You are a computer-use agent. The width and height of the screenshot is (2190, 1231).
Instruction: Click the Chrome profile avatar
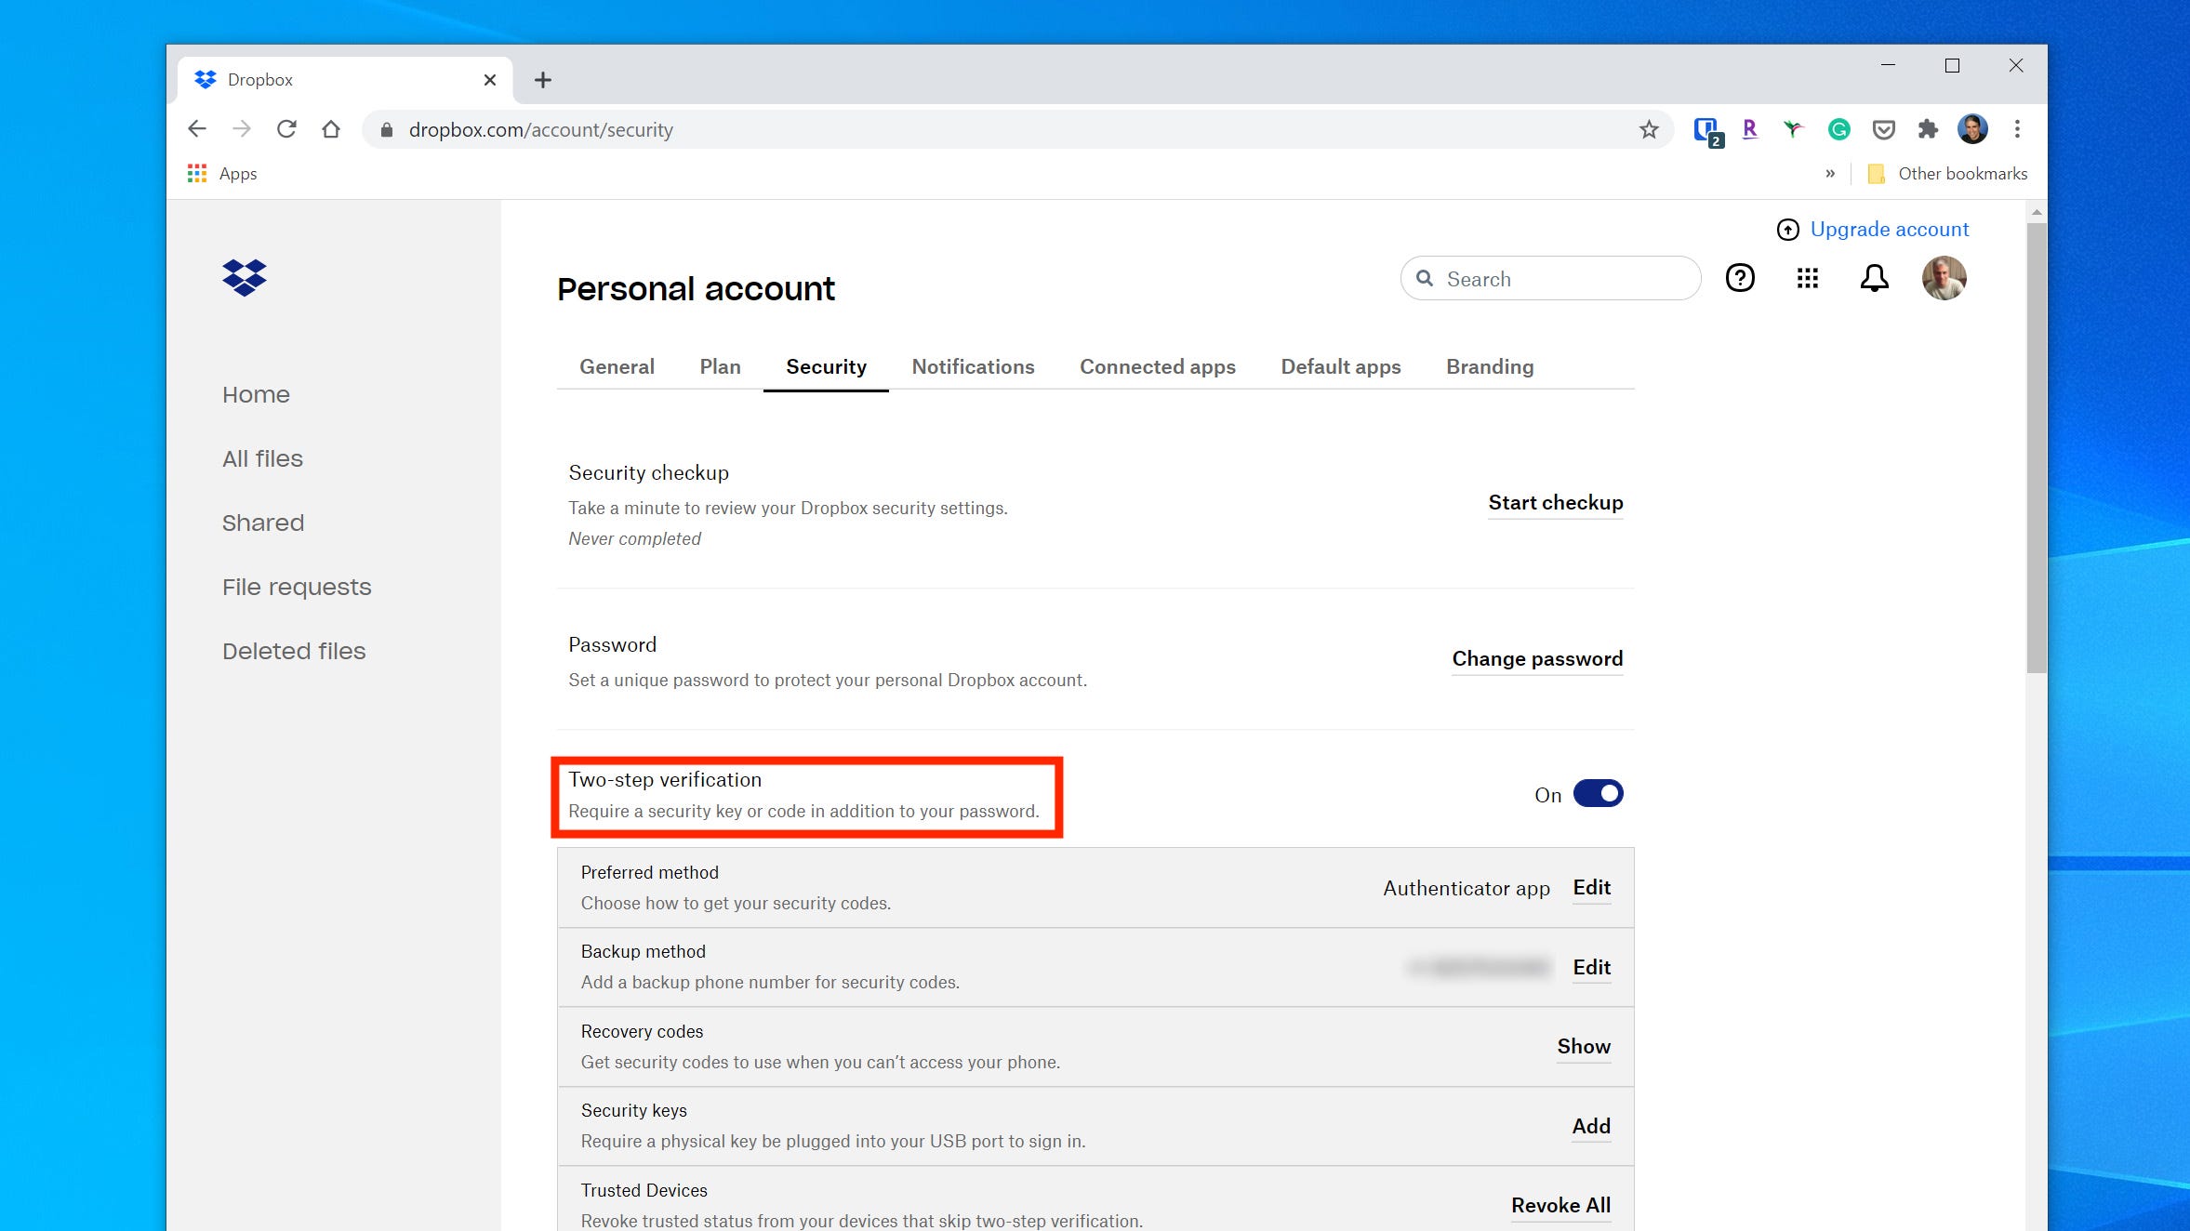pyautogui.click(x=1972, y=129)
